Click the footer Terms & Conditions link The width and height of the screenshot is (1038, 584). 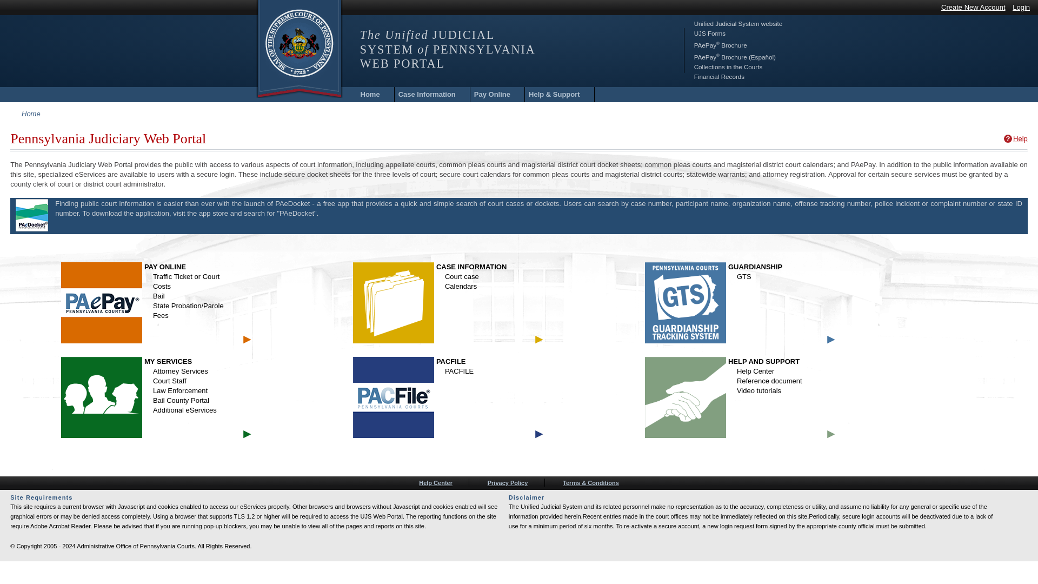point(591,483)
